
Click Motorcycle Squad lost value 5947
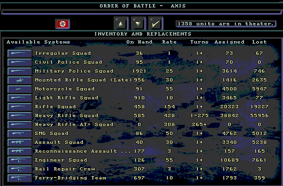pyautogui.click(x=260, y=89)
